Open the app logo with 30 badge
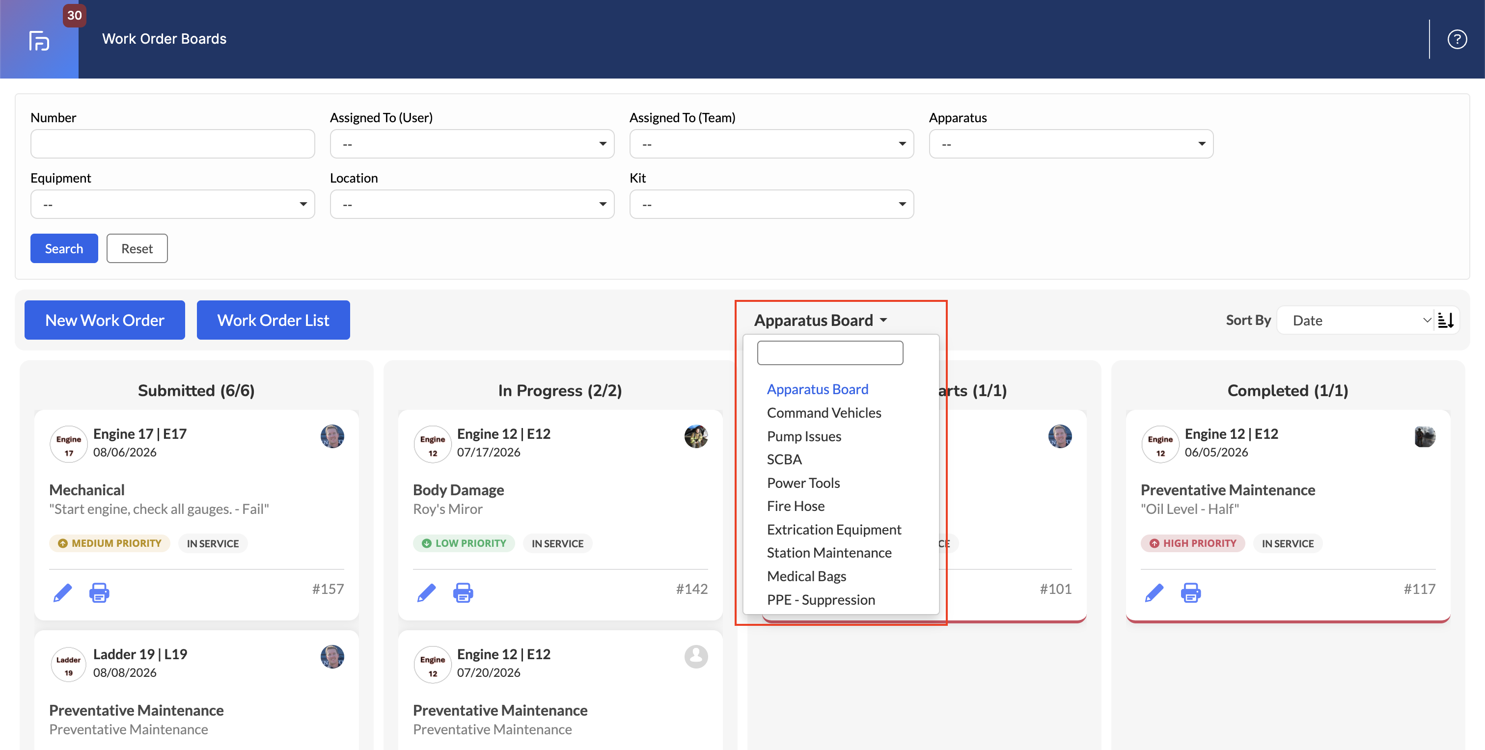 tap(39, 40)
